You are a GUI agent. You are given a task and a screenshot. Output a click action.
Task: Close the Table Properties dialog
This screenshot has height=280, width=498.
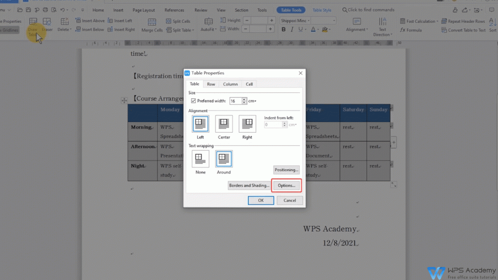[301, 73]
